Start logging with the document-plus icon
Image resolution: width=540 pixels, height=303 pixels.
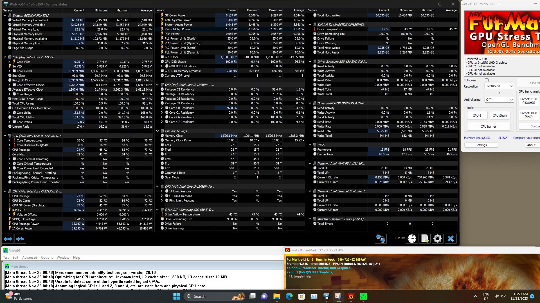click(x=425, y=238)
